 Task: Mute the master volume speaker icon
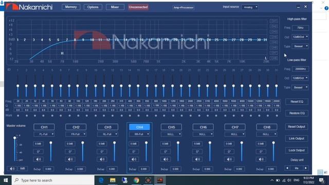coord(12,169)
